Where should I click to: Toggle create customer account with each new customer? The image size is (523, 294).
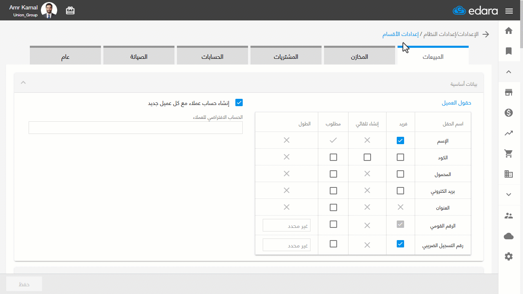pyautogui.click(x=239, y=103)
